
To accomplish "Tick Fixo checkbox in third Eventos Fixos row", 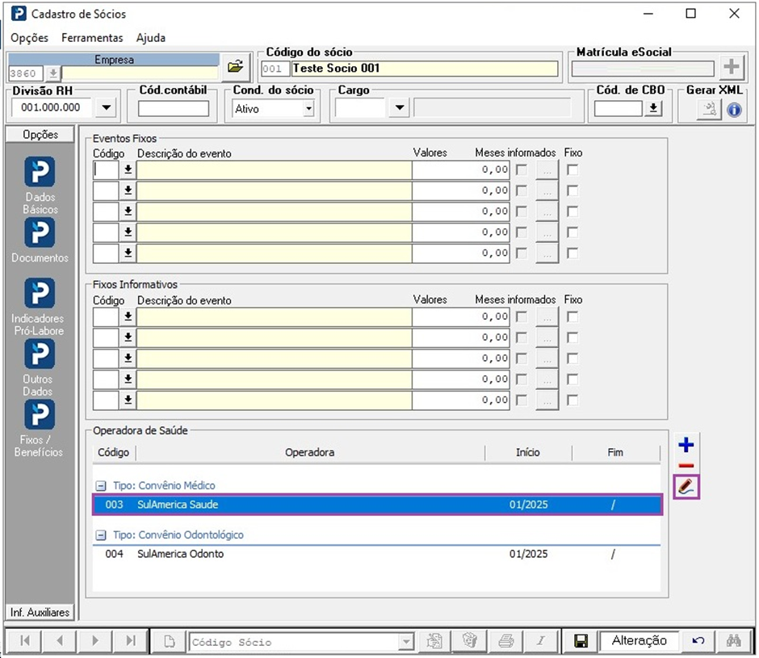I will pos(572,212).
